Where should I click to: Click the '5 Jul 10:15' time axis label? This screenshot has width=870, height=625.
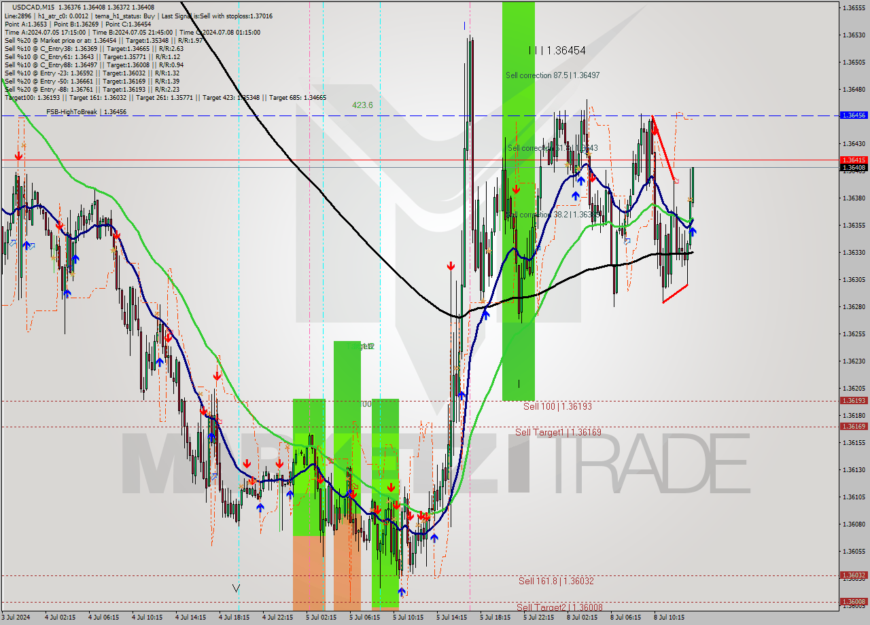(409, 618)
